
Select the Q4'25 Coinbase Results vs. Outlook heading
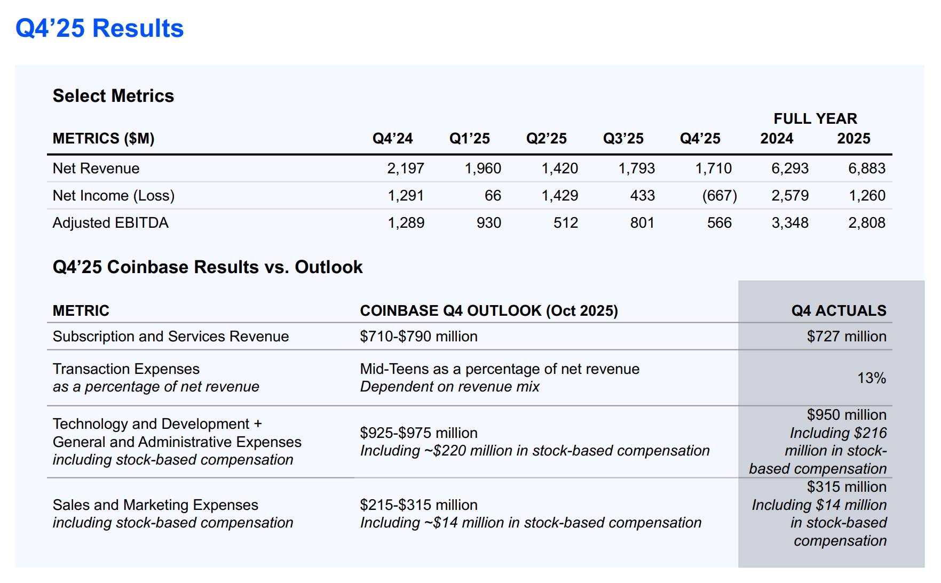(208, 267)
